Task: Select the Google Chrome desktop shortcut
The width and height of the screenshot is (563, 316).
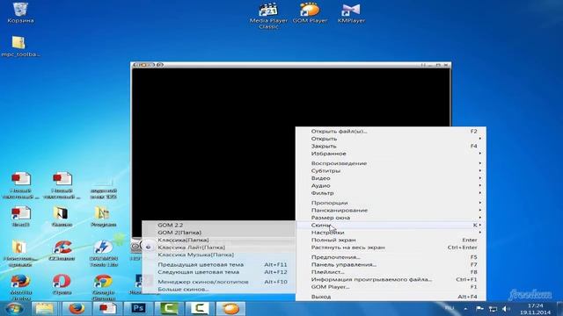Action: pos(104,287)
